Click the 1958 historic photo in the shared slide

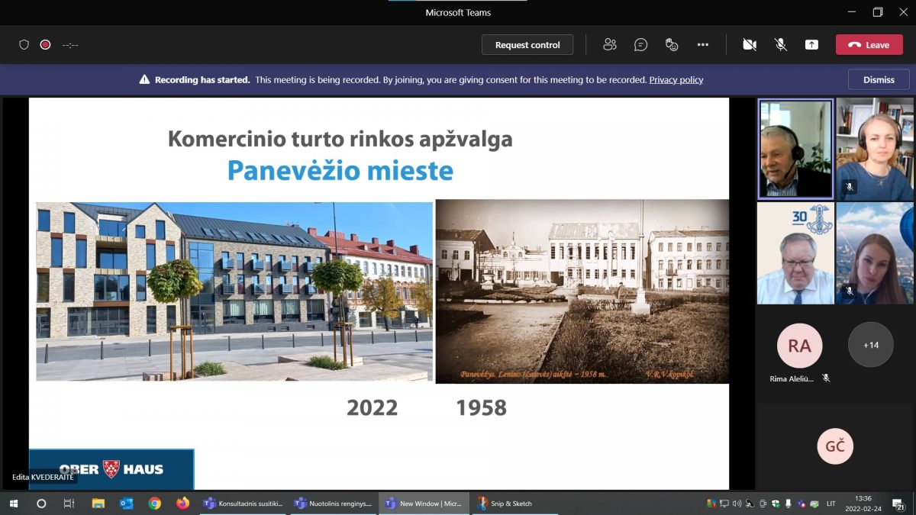click(582, 291)
